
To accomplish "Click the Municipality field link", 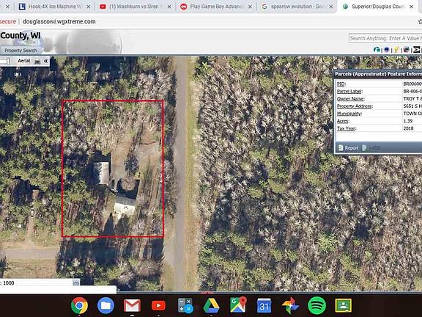I will coord(349,114).
